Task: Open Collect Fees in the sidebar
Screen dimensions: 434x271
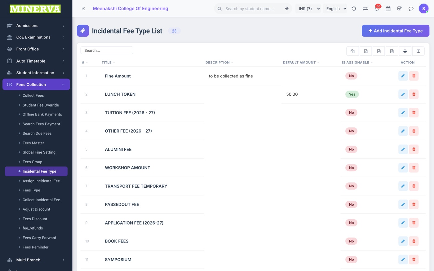Action: pos(33,95)
